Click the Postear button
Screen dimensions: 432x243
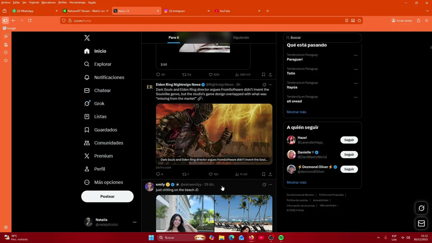point(107,196)
